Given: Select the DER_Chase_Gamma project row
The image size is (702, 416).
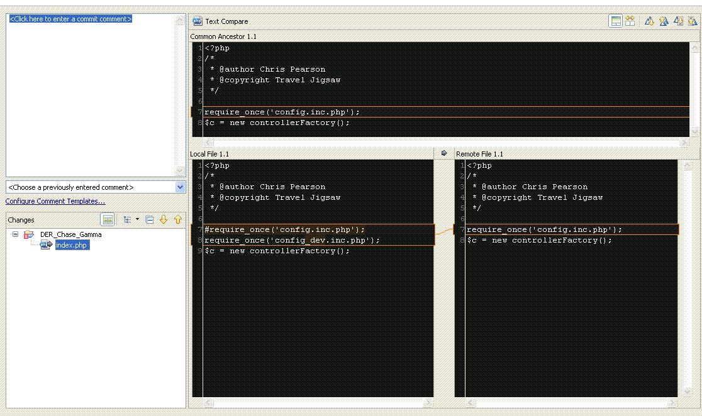Looking at the screenshot, I should coord(70,234).
